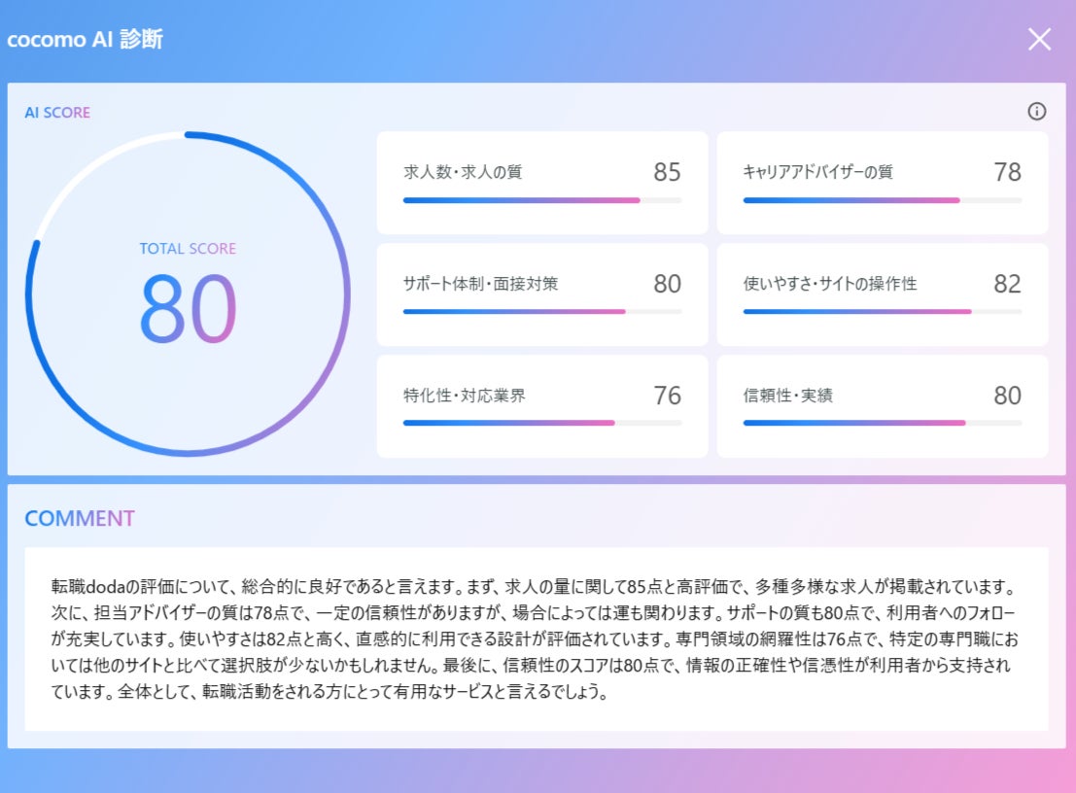Image resolution: width=1076 pixels, height=793 pixels.
Task: Click the 求人数・求人の質 progress bar
Action: [541, 200]
